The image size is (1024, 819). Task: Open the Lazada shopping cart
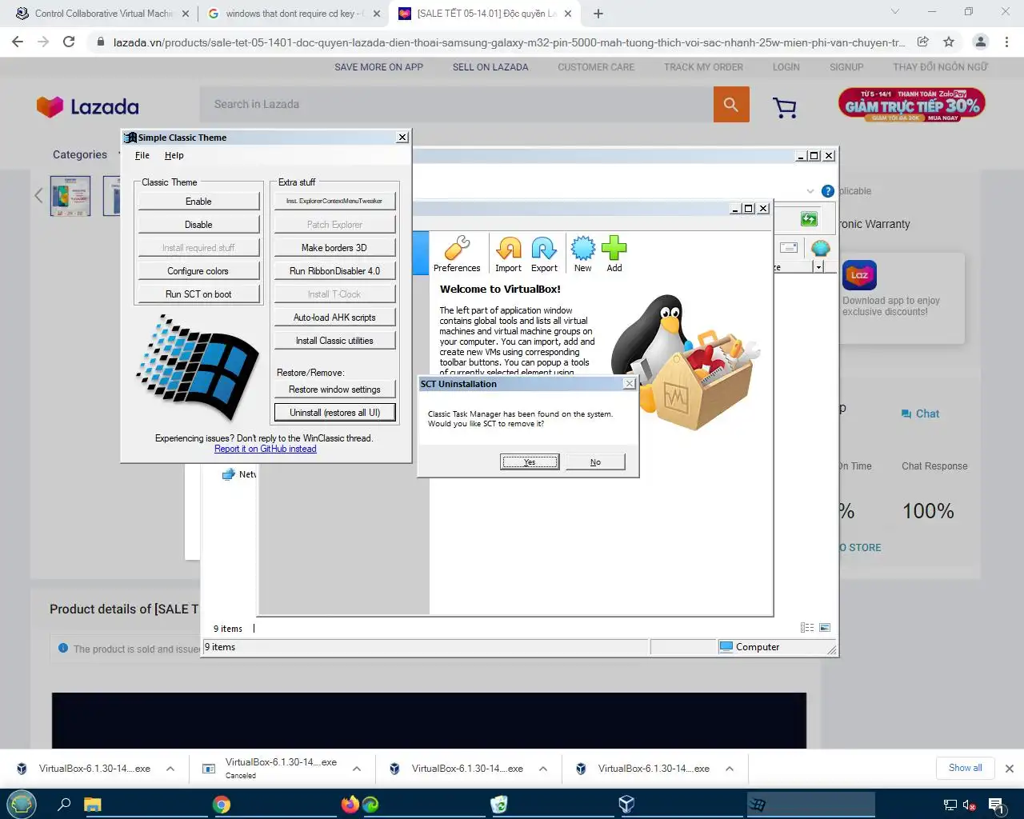point(785,106)
